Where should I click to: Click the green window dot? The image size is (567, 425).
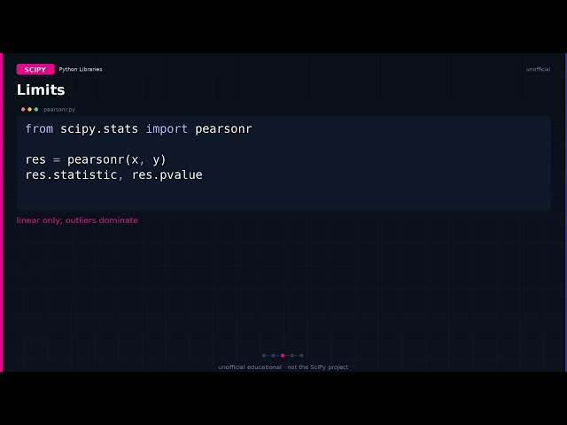point(36,109)
